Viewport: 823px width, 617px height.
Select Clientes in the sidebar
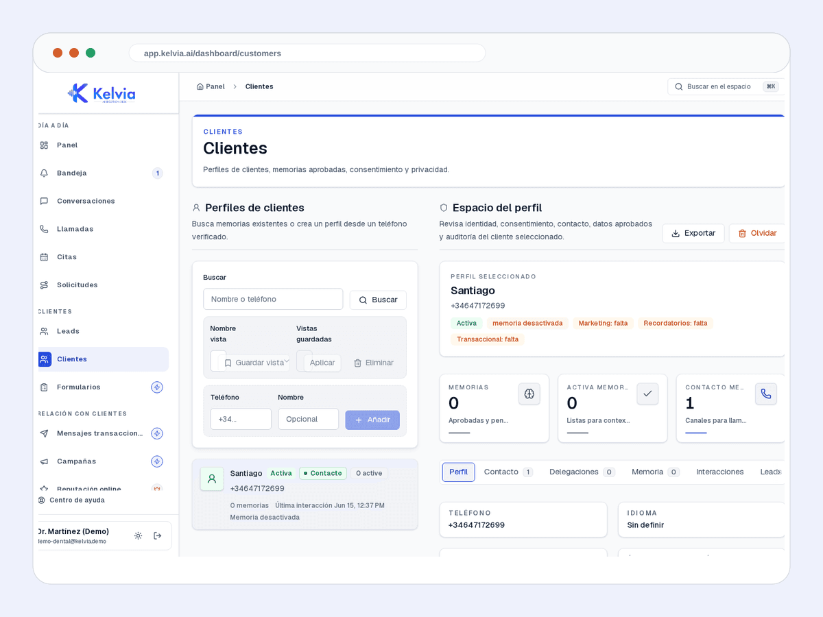[x=103, y=359]
